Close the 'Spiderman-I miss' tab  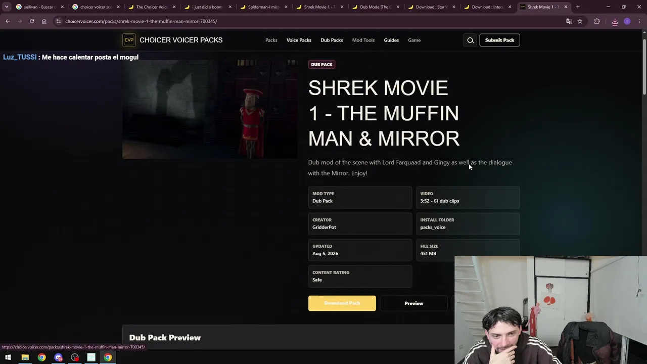pyautogui.click(x=286, y=7)
